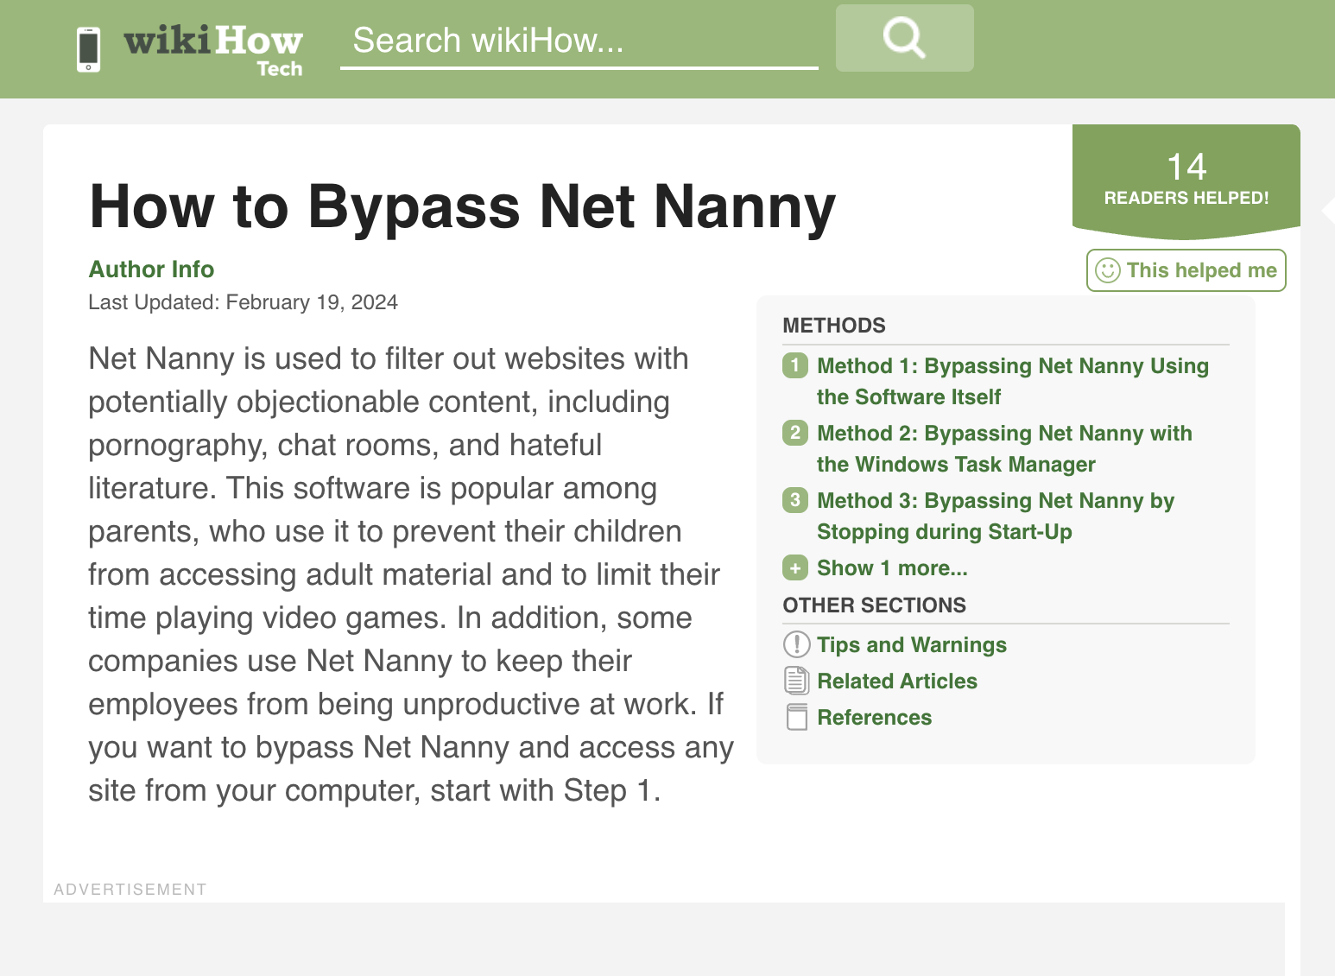Open the Author Info section
Image resolution: width=1335 pixels, height=976 pixels.
tap(151, 269)
